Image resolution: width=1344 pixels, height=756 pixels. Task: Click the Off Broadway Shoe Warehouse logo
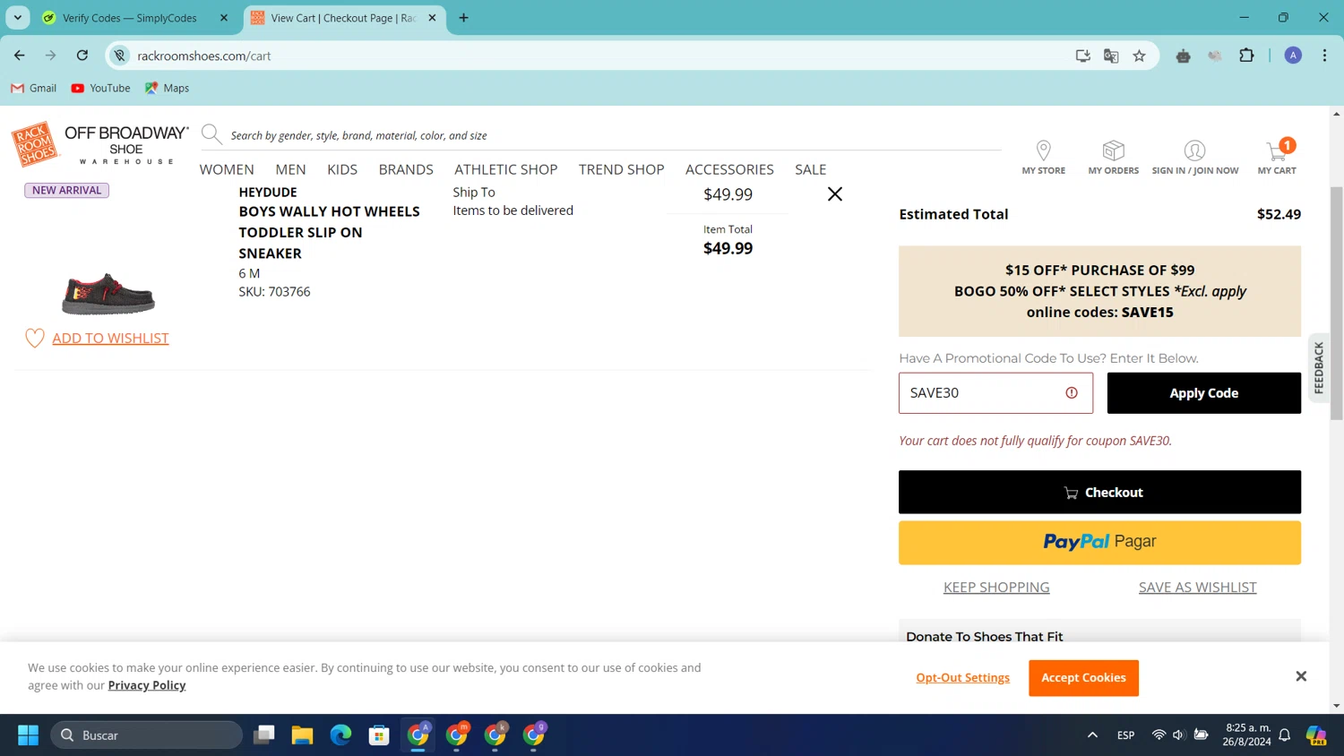(126, 144)
